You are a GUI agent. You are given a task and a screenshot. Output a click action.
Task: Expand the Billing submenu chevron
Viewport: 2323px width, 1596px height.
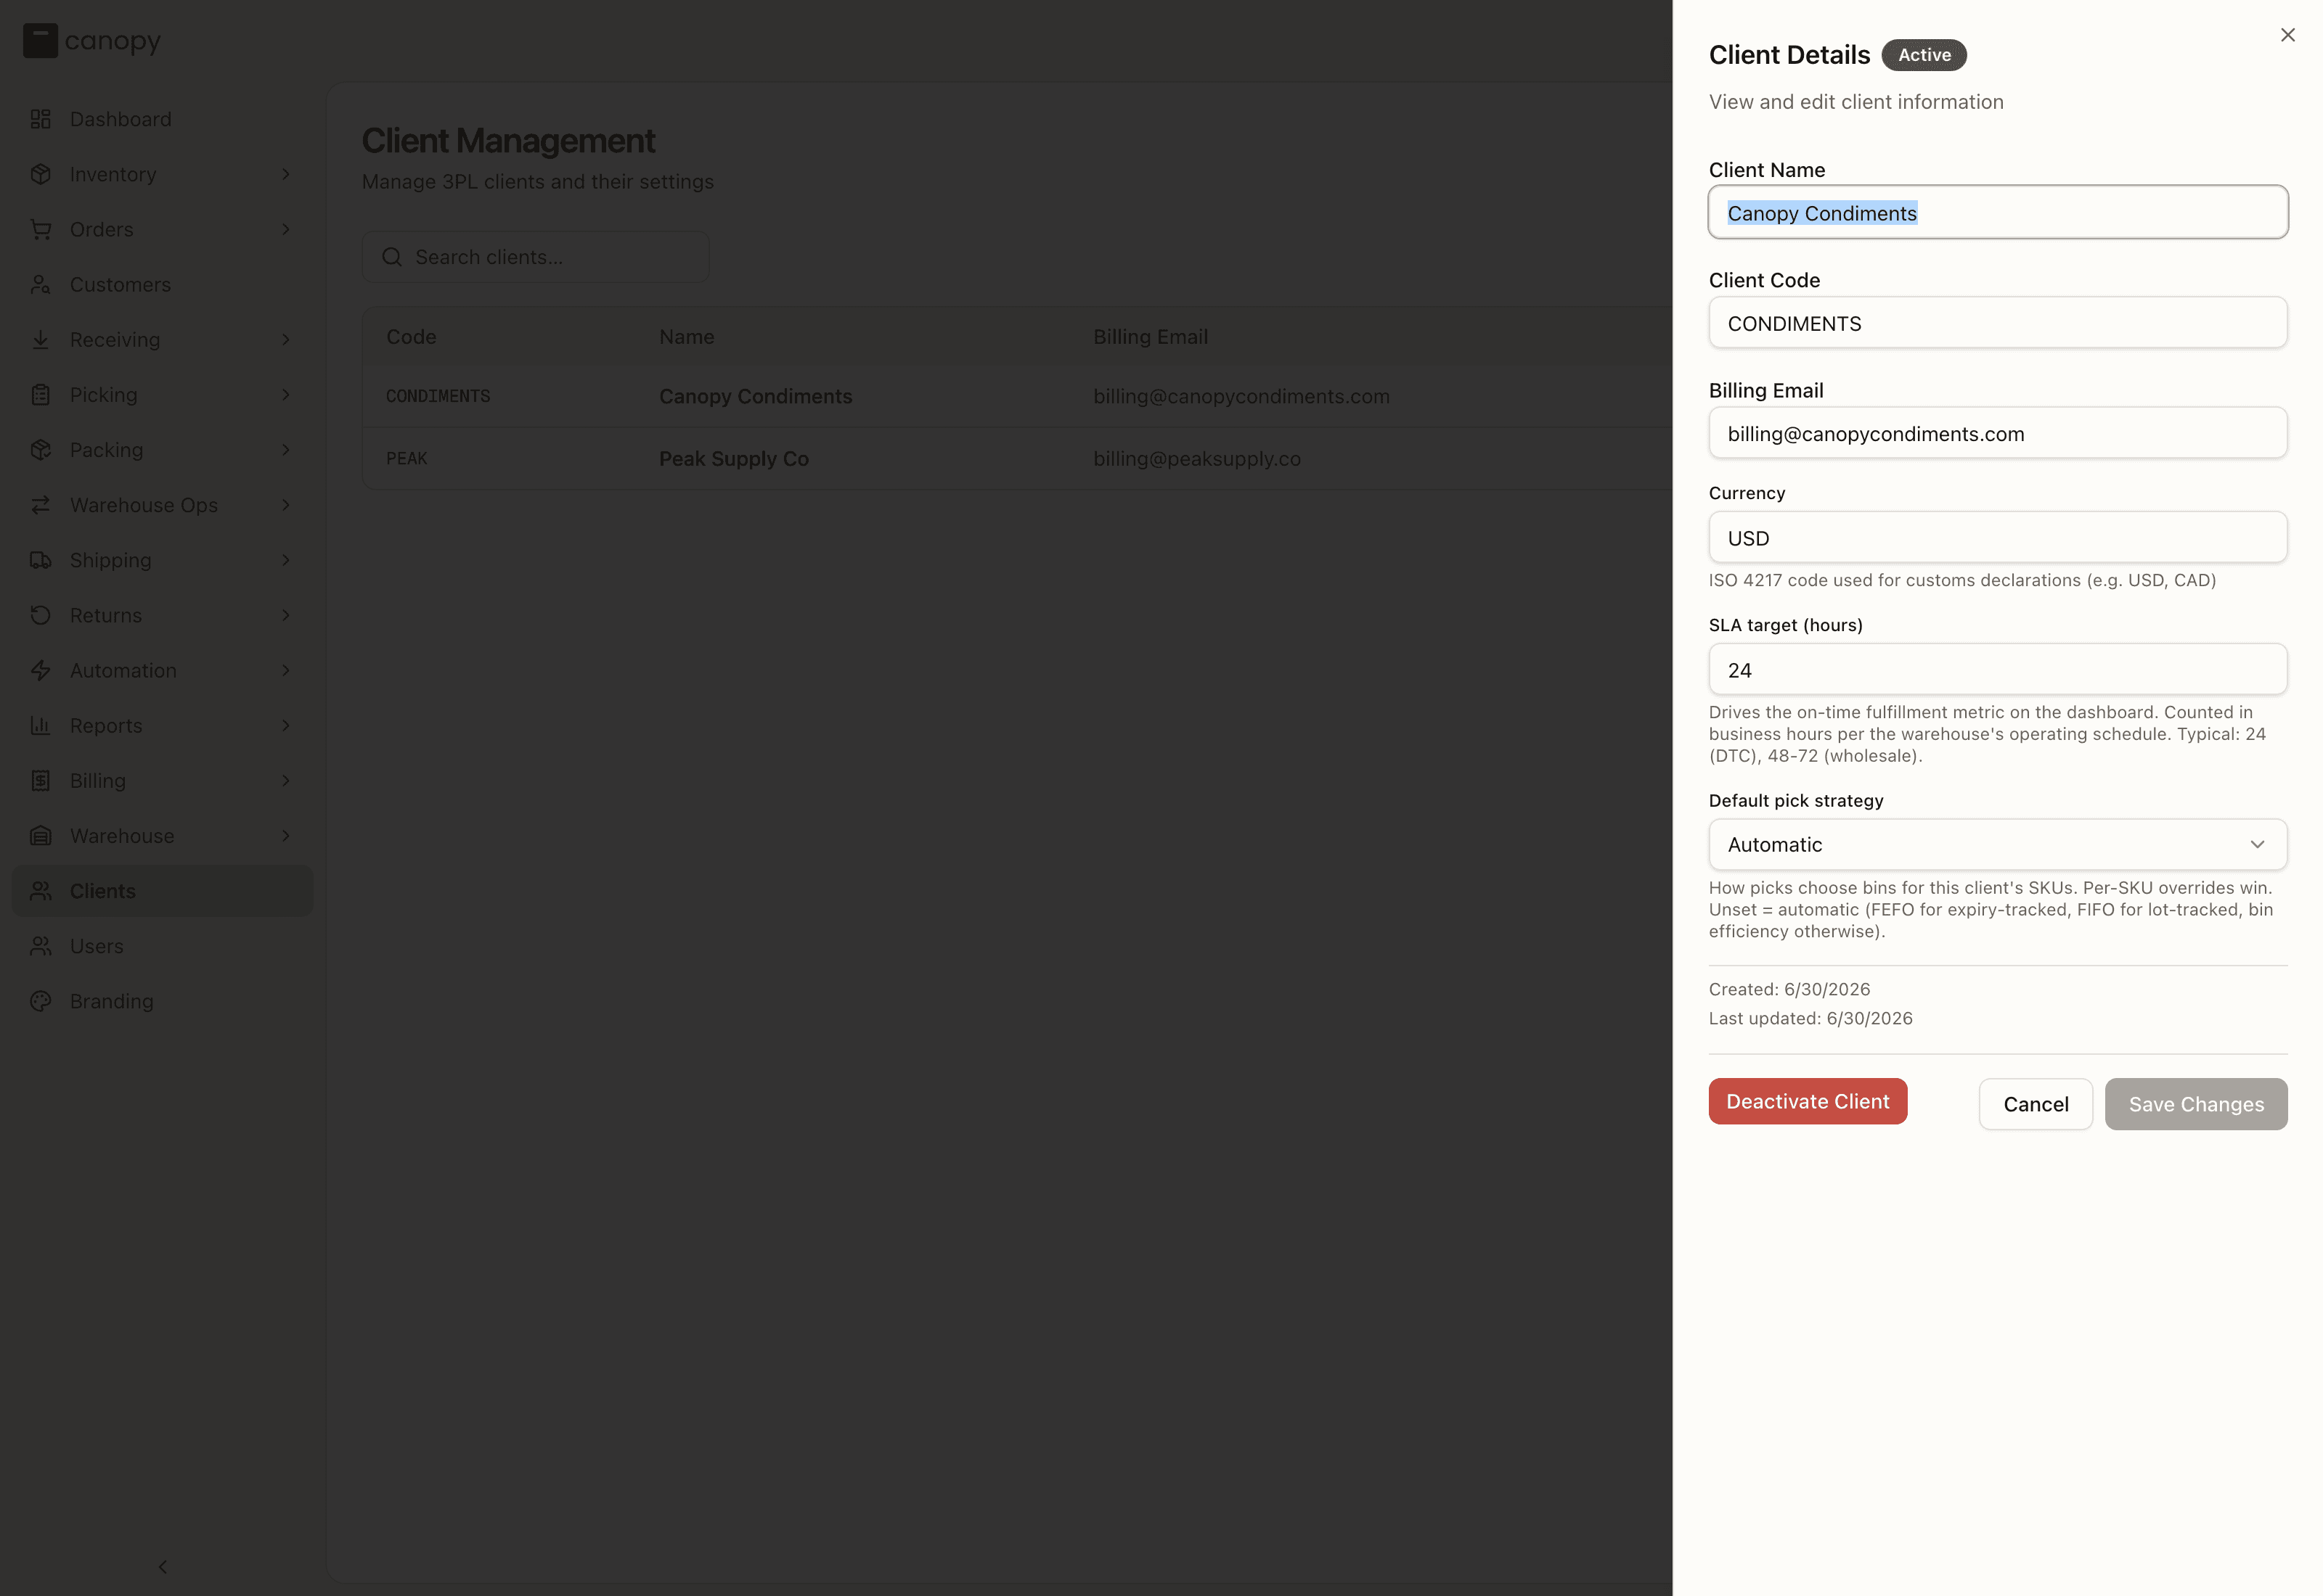tap(285, 781)
